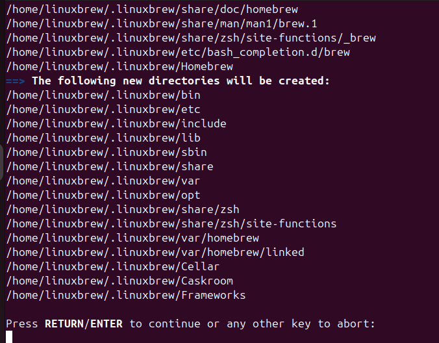Click the 'Press RETURN/ENTER to continue' prompt
The width and height of the screenshot is (439, 343).
(x=190, y=324)
